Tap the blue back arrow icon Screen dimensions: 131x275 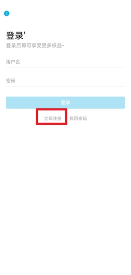pos(7,13)
